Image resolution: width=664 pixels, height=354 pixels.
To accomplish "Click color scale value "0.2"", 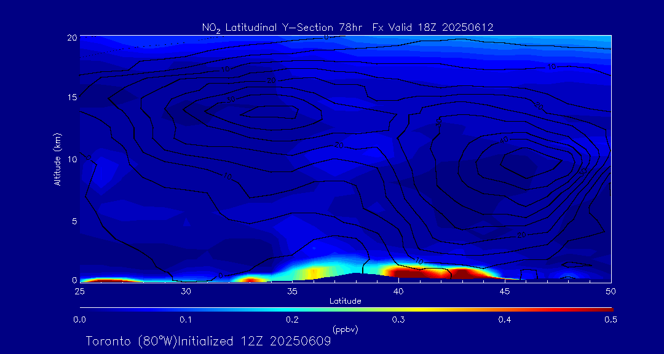I will (292, 320).
